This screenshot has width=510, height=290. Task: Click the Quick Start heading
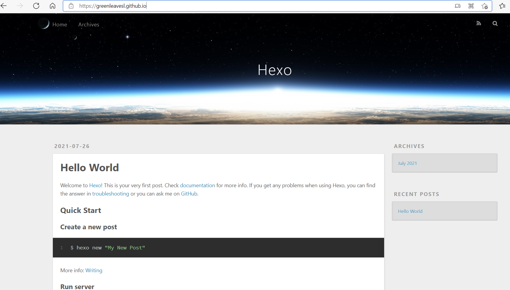click(81, 211)
